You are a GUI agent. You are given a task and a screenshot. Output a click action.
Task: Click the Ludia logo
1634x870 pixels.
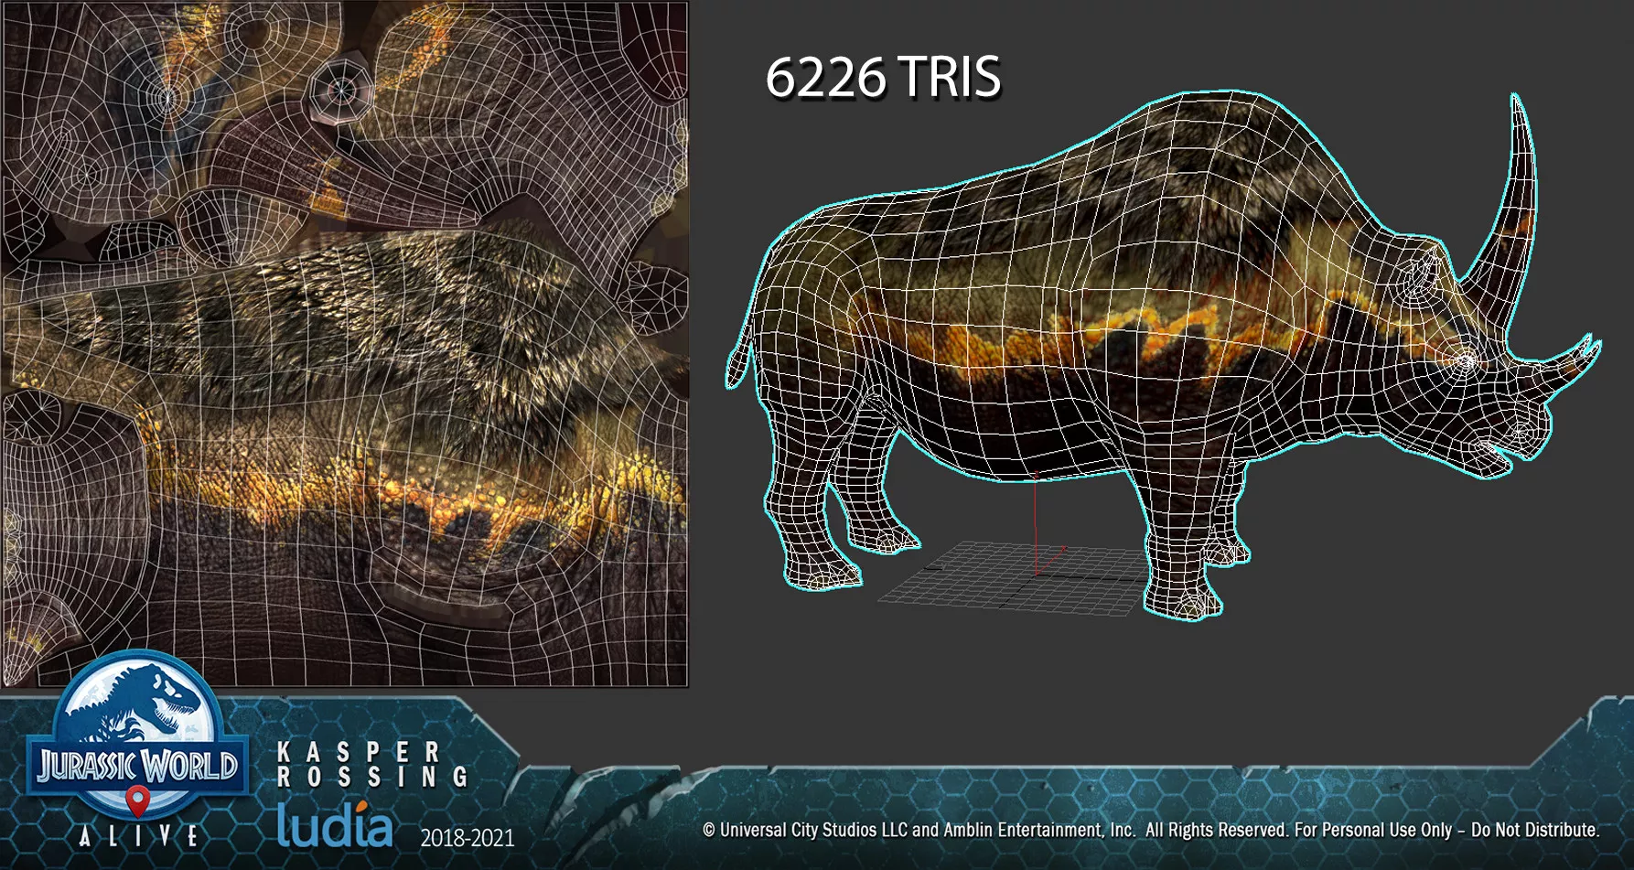pyautogui.click(x=335, y=824)
